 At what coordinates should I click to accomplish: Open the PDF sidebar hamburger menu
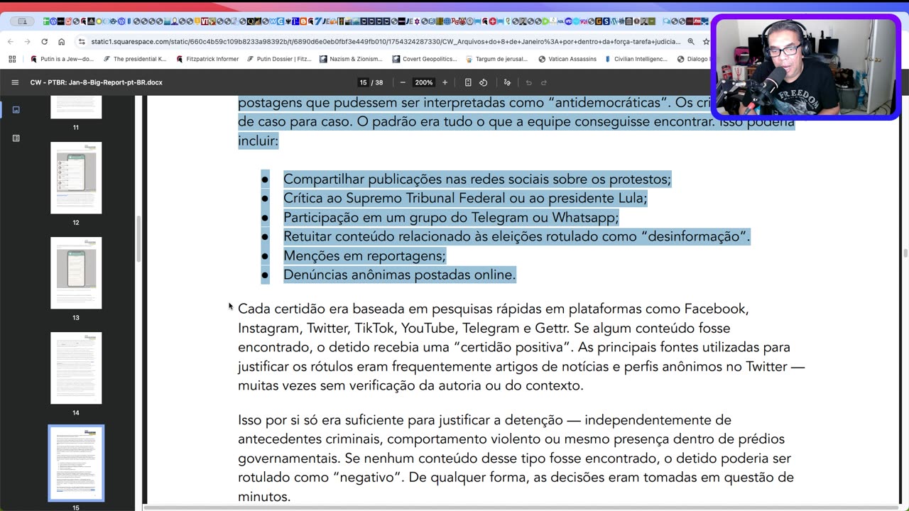point(15,82)
